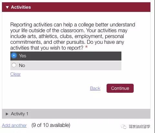The image size is (155, 133).
Task: Click the Continue button
Action: coord(120,88)
